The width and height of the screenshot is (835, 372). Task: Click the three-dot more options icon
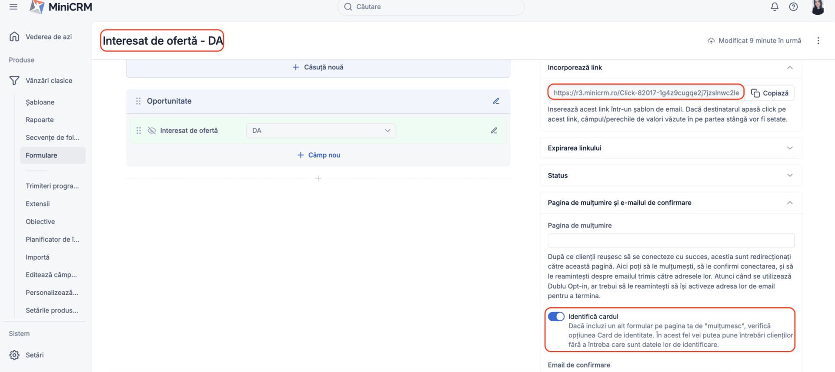pyautogui.click(x=818, y=40)
